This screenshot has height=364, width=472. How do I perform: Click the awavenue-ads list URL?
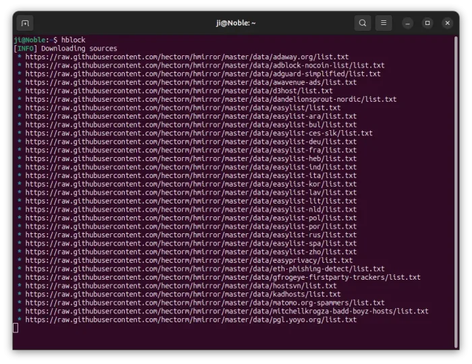(191, 82)
